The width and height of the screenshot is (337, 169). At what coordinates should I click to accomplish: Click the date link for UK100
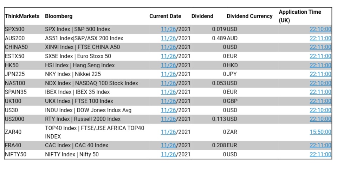pos(169,101)
